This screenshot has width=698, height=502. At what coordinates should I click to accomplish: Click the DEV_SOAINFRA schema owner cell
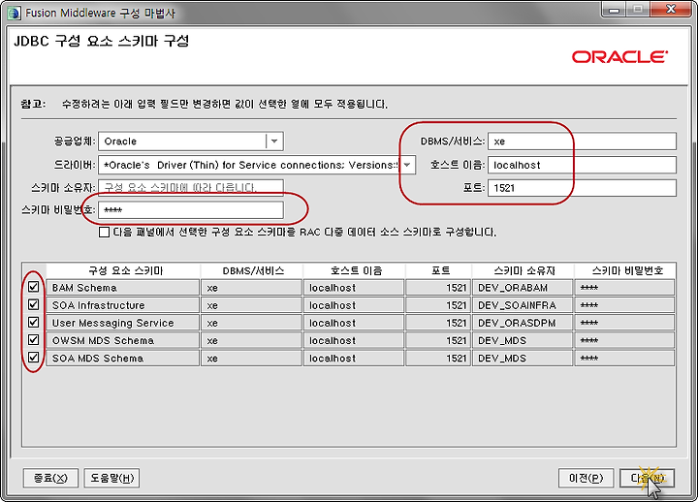coord(523,305)
